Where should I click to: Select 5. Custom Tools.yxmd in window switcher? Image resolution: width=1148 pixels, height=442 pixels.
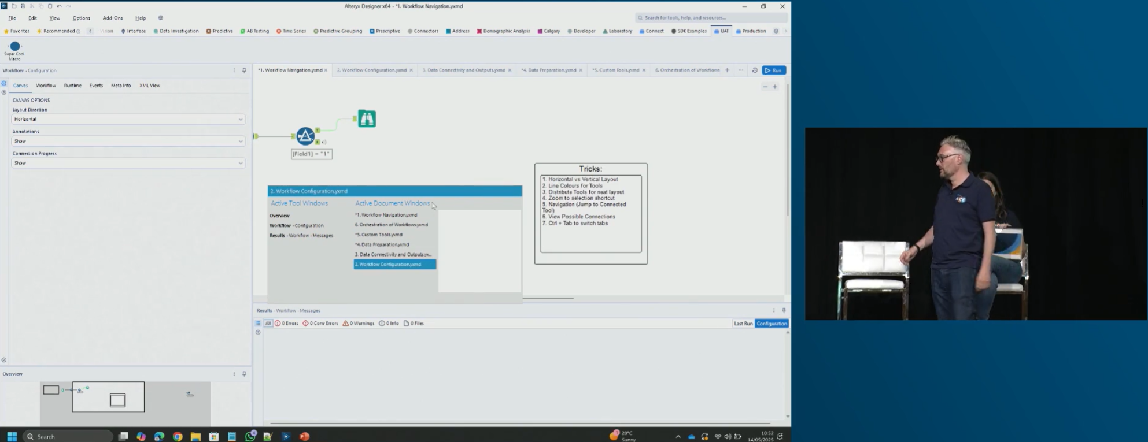379,235
